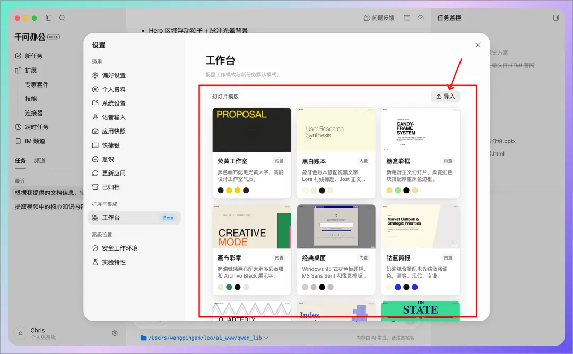Switch to the 任务 tab
The width and height of the screenshot is (573, 354).
coord(20,160)
